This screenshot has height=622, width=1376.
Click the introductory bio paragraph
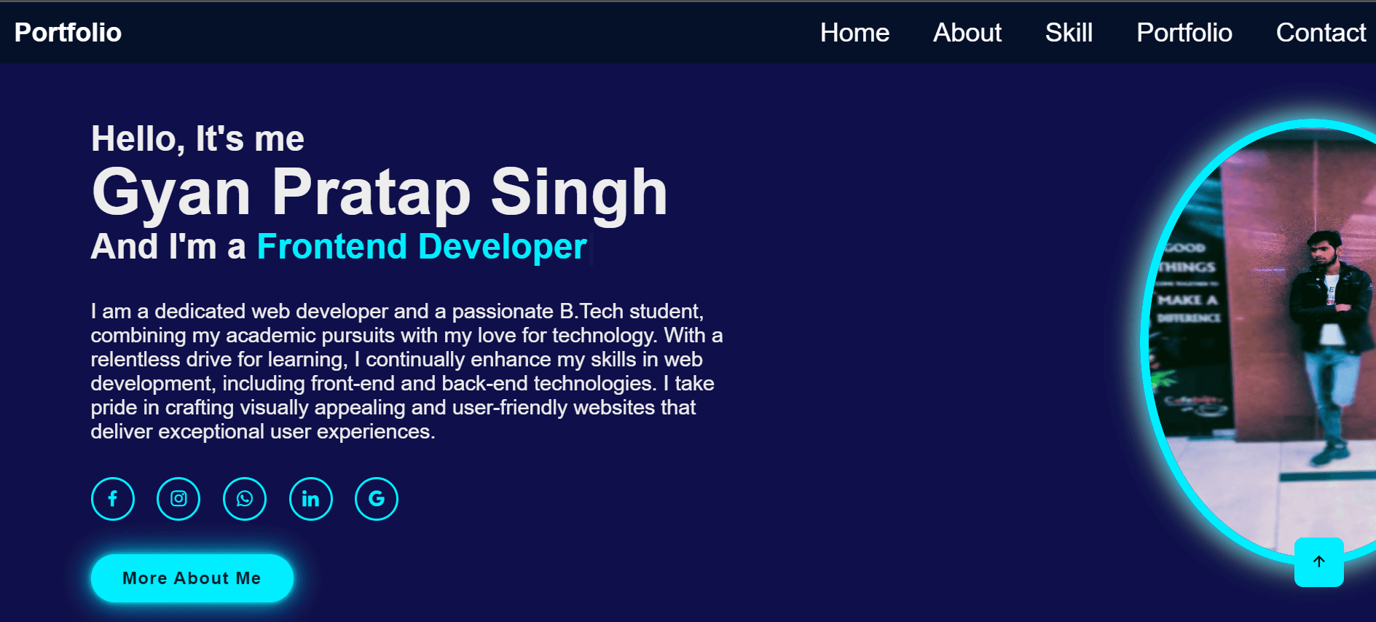click(x=406, y=371)
